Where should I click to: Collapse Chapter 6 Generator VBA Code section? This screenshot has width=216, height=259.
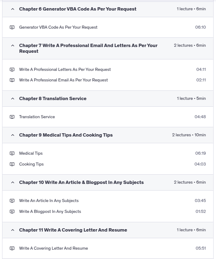13,9
